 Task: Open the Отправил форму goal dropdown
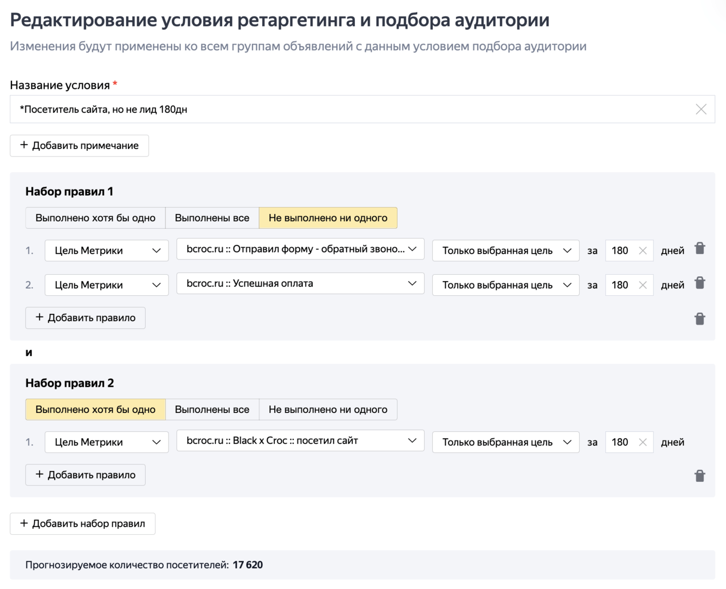300,249
